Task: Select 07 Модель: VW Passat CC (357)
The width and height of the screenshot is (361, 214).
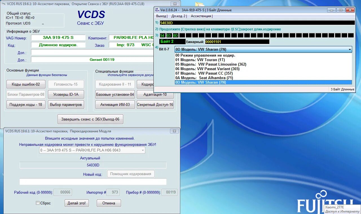Action: tap(263, 73)
